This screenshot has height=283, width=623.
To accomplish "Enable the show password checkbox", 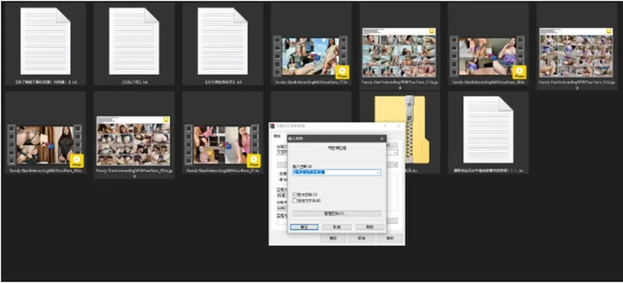I will click(x=295, y=194).
